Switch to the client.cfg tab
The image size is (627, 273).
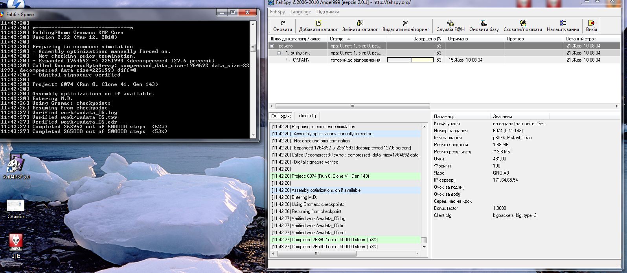click(307, 116)
